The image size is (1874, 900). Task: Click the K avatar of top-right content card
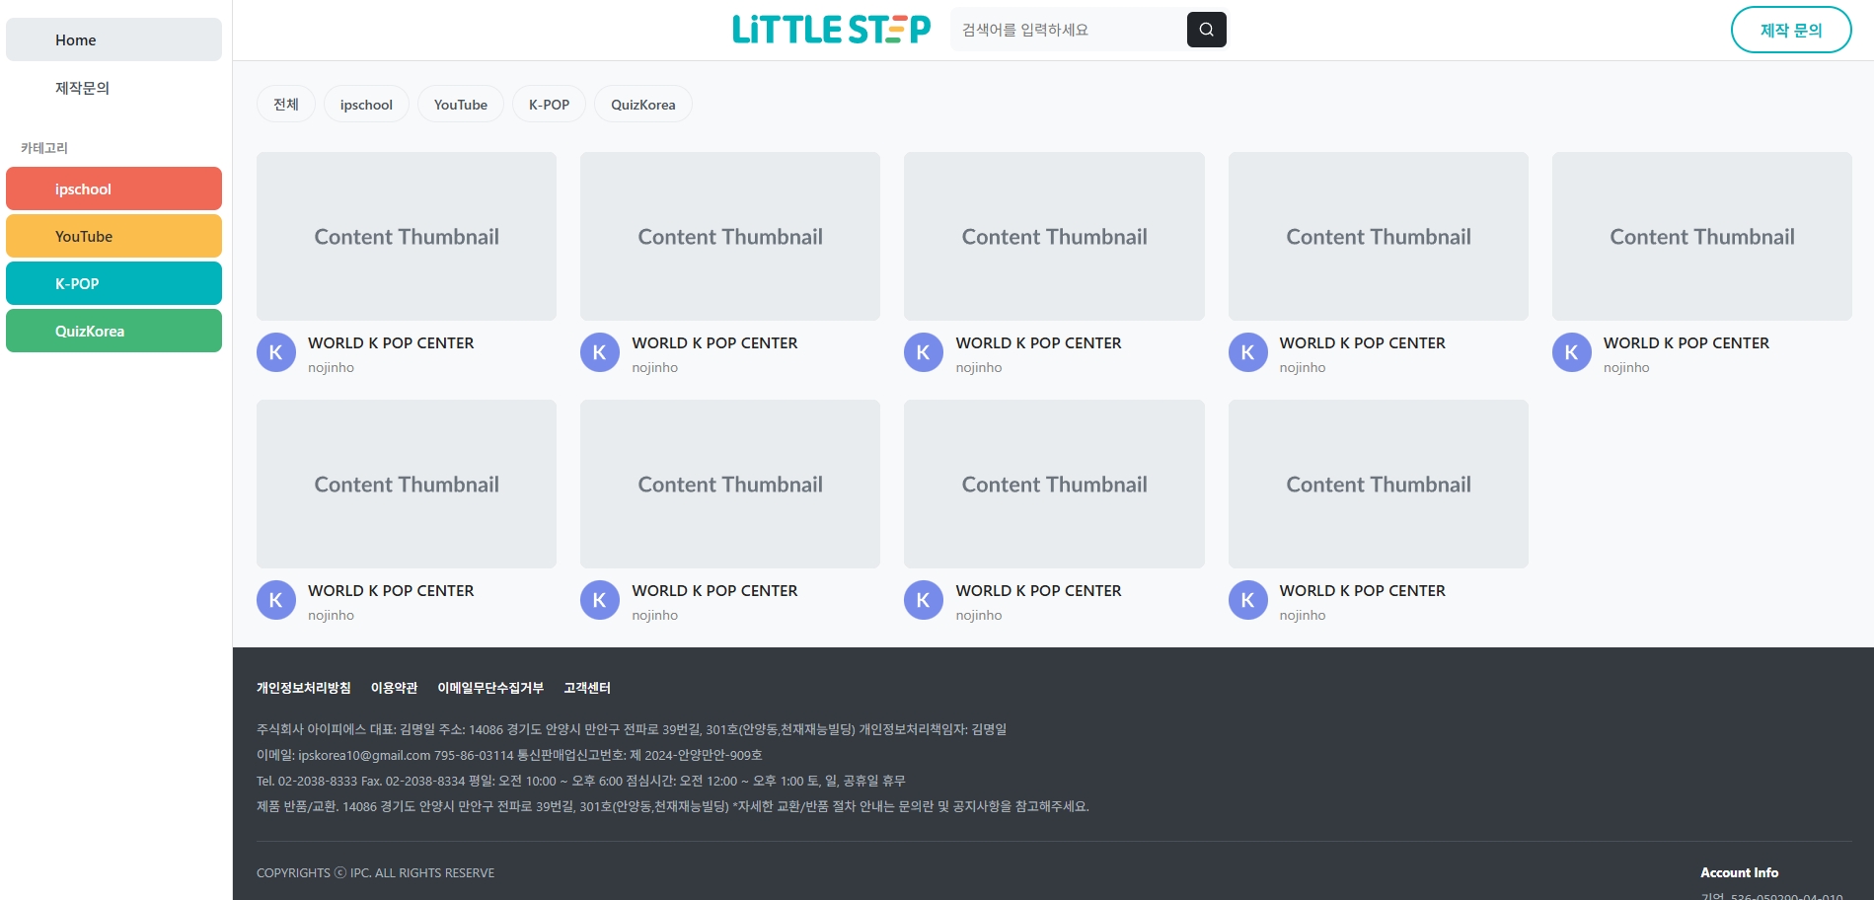click(x=1571, y=353)
